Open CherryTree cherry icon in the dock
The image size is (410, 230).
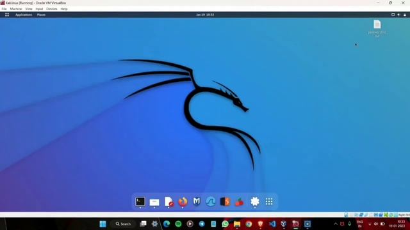(x=239, y=202)
